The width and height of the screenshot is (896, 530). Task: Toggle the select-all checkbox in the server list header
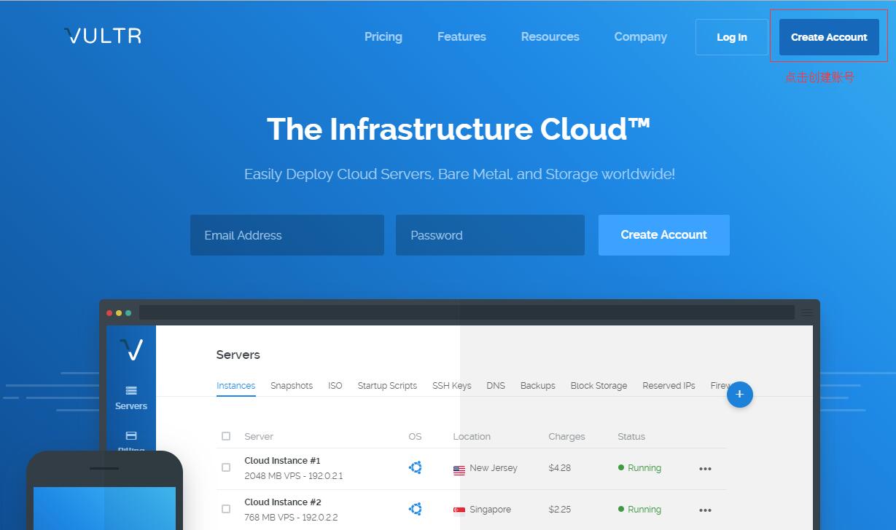[x=226, y=436]
